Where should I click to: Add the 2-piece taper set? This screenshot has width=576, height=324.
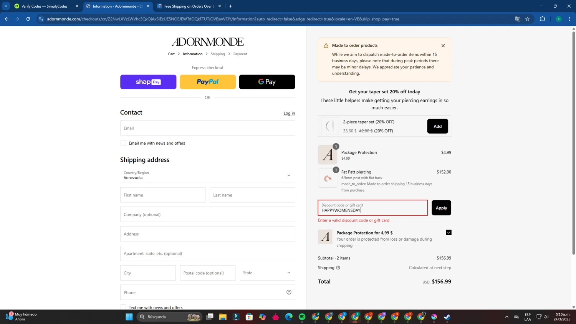coord(437,126)
